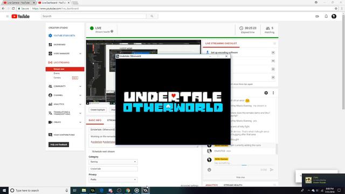Expand Video Manager section
Screen dimensions: 345x194
[80, 54]
